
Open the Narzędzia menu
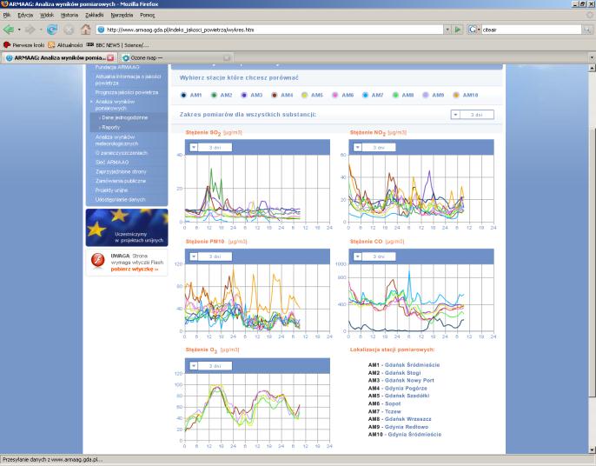click(x=122, y=16)
